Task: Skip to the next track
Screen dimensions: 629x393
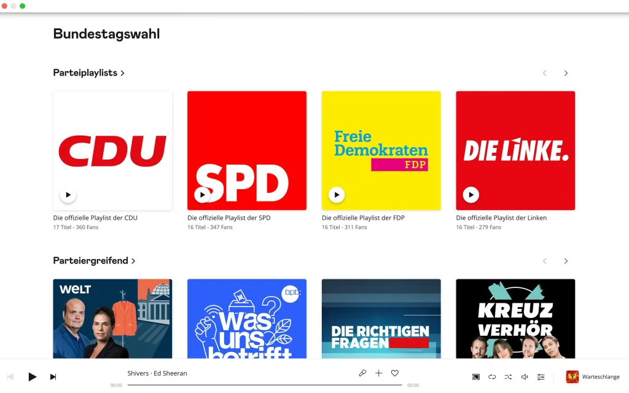Action: click(53, 376)
